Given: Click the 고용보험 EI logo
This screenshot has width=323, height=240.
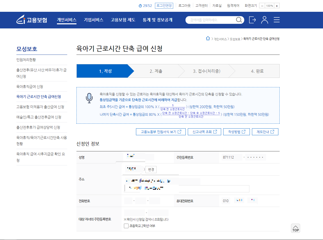Looking at the screenshot, I should point(31,20).
